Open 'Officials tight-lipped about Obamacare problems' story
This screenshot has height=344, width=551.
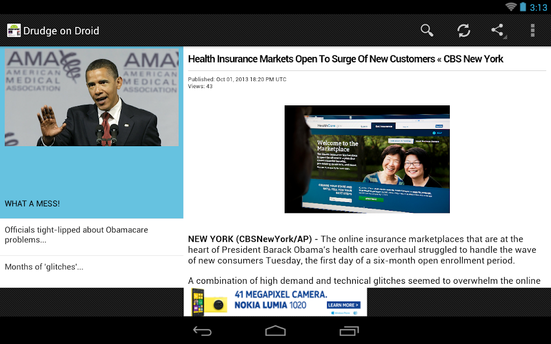point(91,235)
